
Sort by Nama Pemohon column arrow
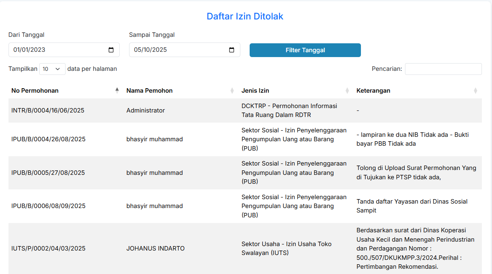click(x=232, y=91)
